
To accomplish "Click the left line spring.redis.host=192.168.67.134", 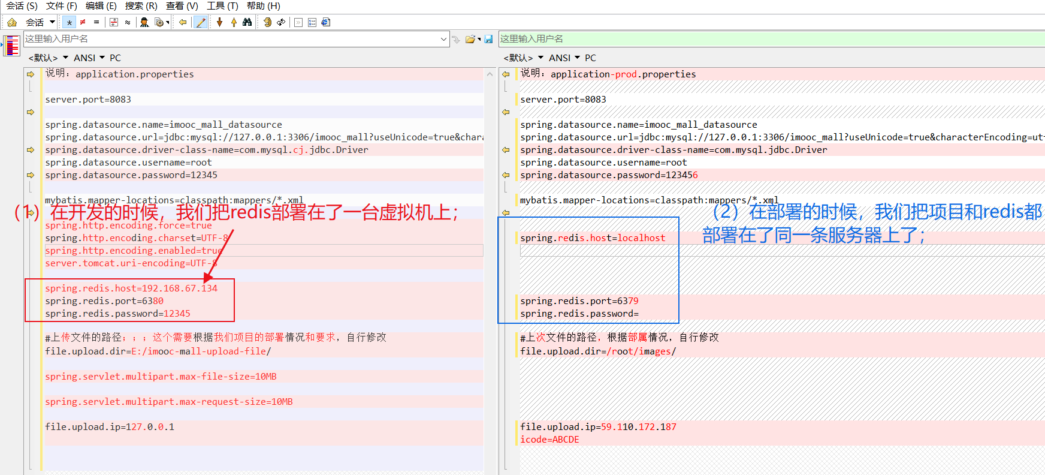I will (131, 288).
